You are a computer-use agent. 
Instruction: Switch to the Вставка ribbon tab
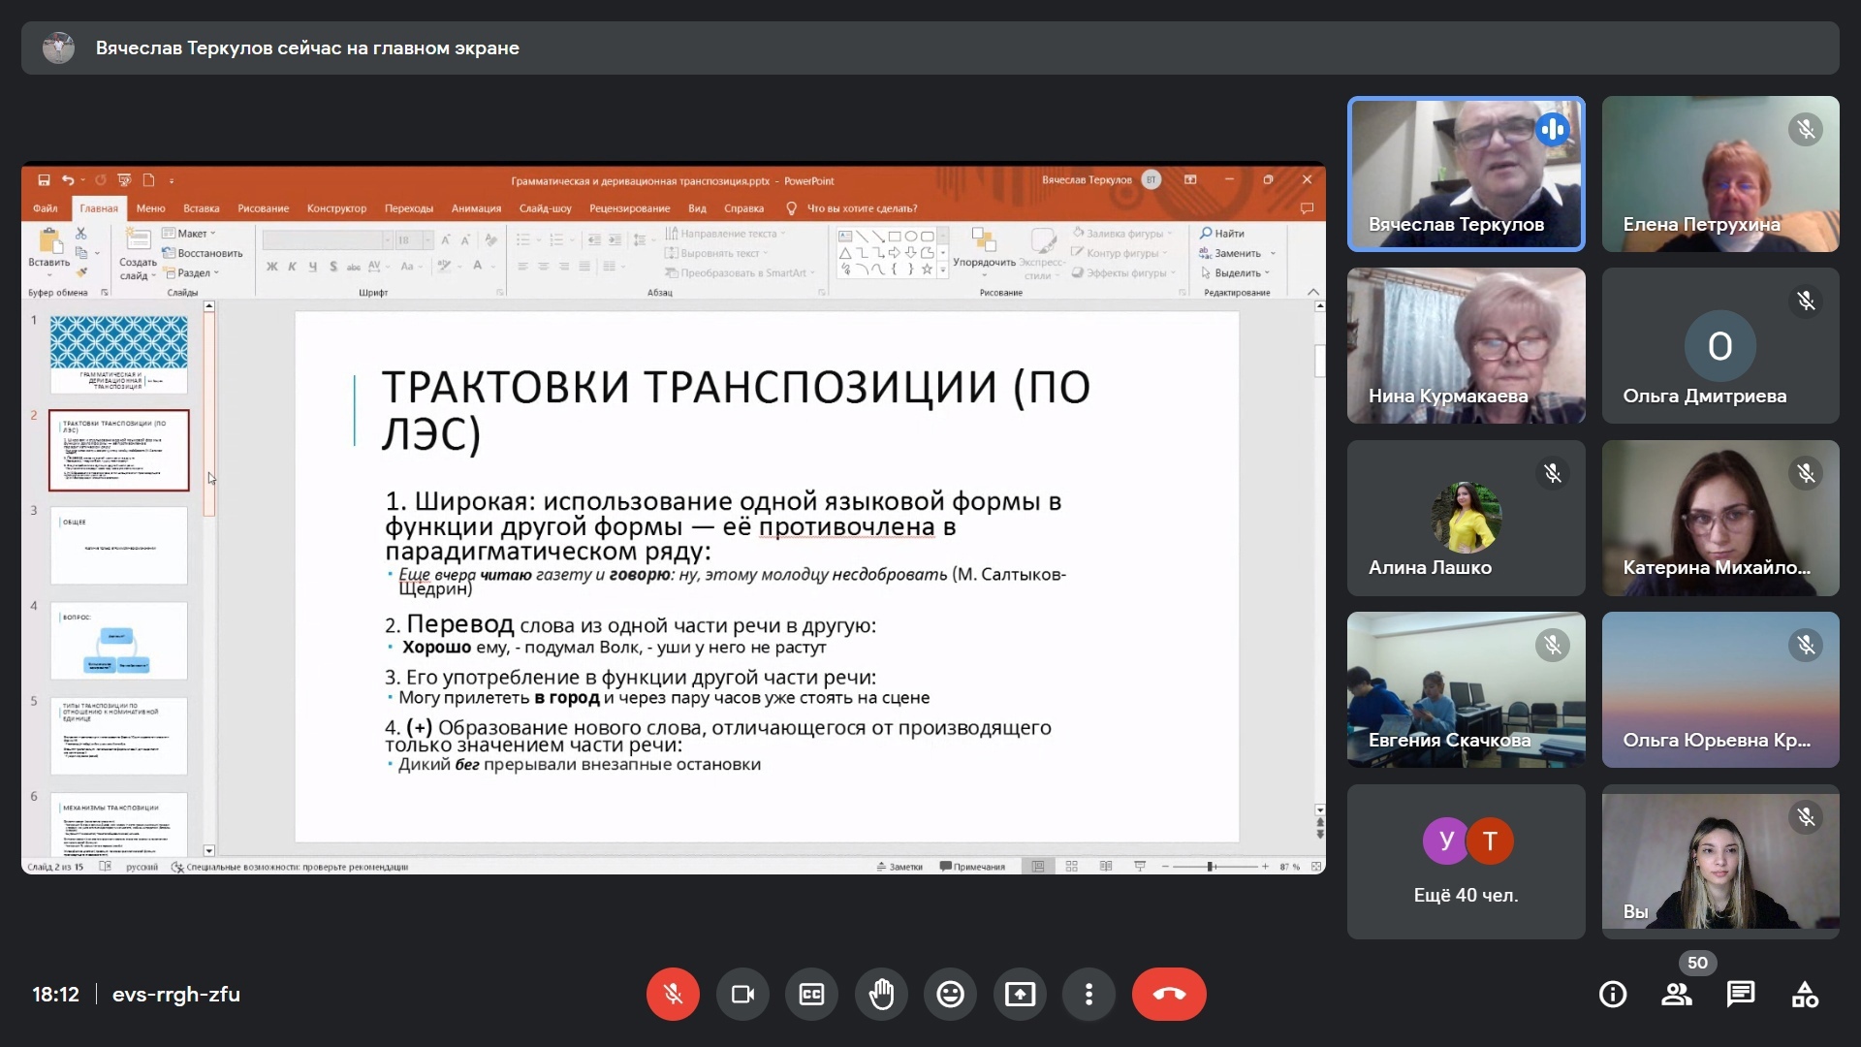tap(201, 208)
